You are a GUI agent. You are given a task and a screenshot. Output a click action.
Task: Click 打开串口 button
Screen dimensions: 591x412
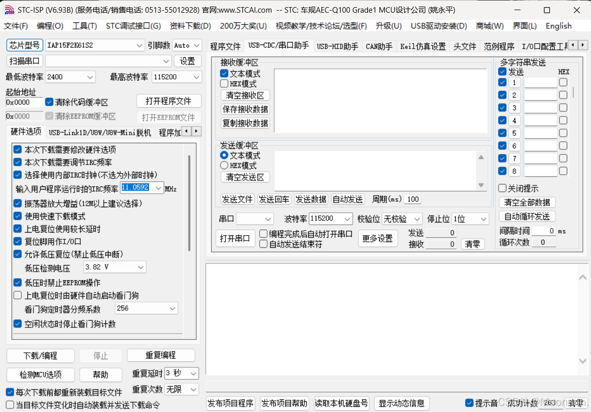(x=235, y=238)
